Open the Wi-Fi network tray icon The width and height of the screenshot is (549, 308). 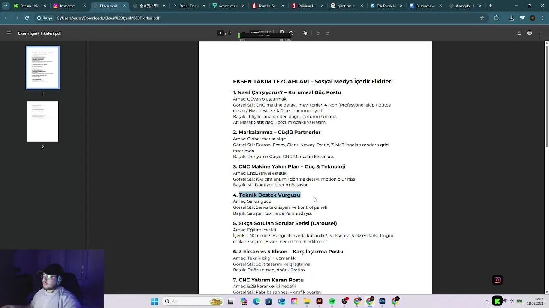click(505, 301)
